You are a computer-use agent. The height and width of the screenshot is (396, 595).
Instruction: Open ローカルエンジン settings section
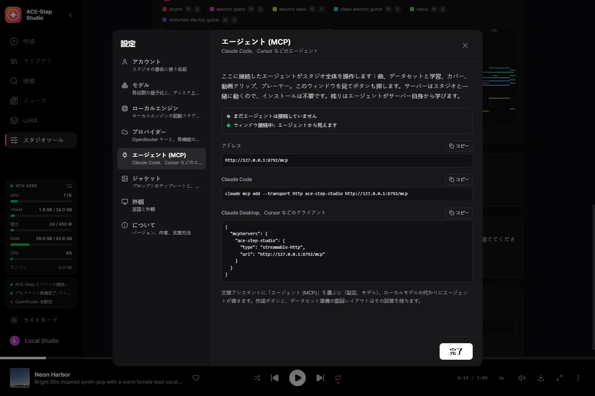(162, 112)
